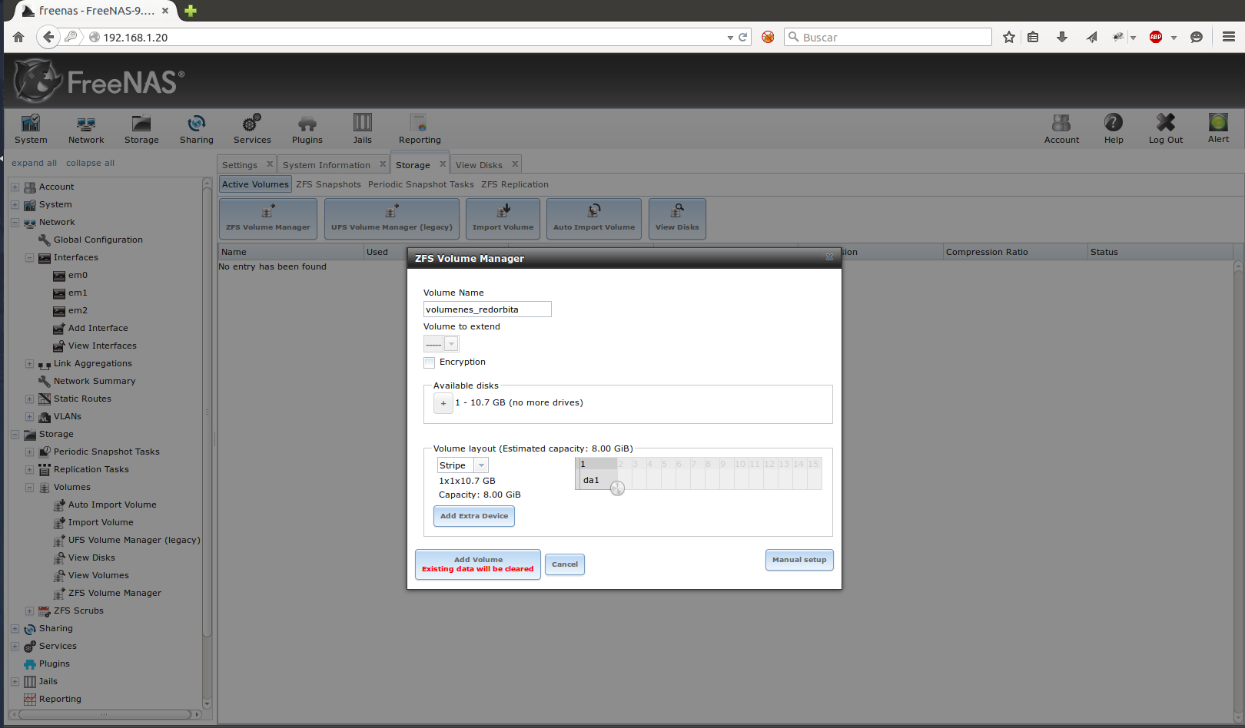Screen dimensions: 1245x728
Task: Click the Add Volume button
Action: click(x=478, y=564)
